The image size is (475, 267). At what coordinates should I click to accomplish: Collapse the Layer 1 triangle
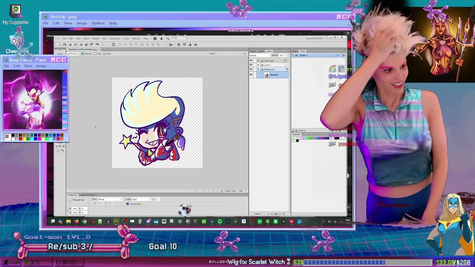point(258,65)
